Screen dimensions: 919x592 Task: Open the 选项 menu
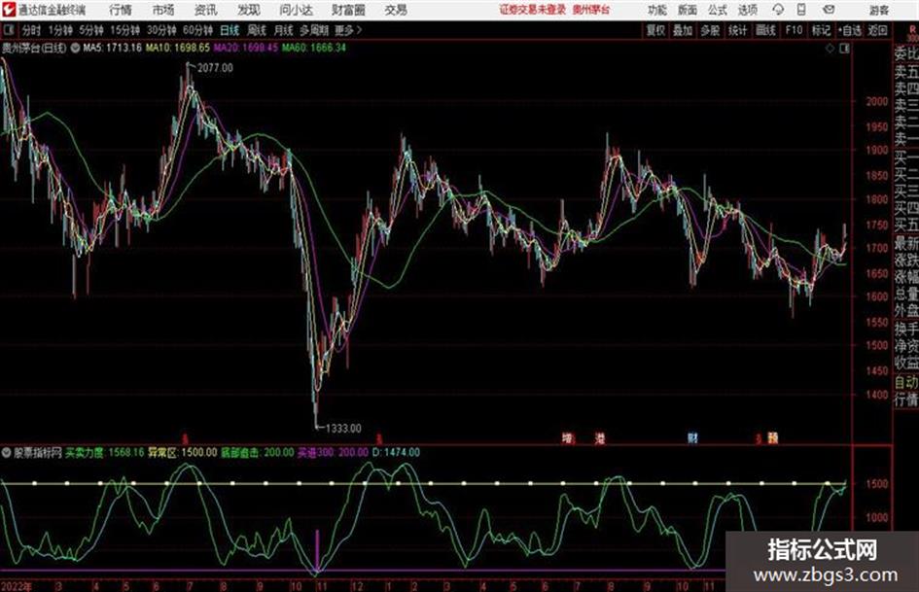click(x=747, y=10)
